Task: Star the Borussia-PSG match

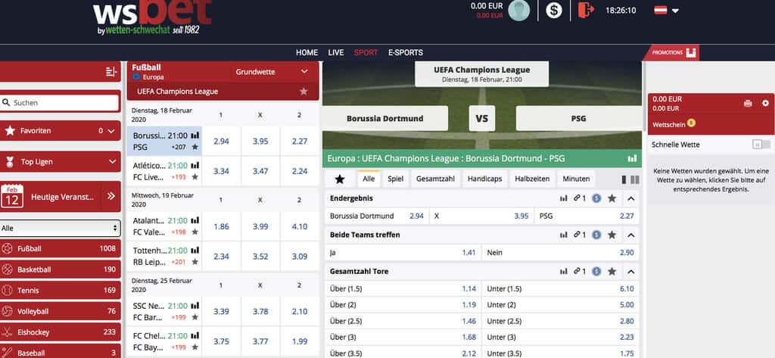Action: point(195,147)
